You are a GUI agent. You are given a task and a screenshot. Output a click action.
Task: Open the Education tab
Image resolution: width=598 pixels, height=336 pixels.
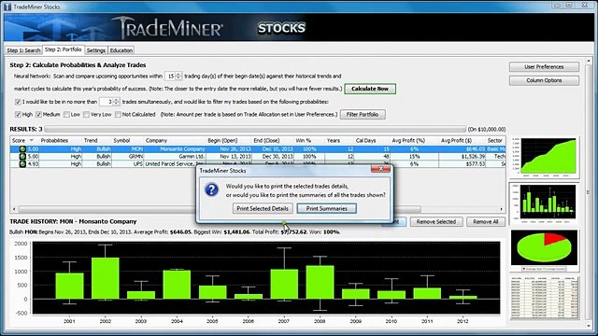coord(121,50)
